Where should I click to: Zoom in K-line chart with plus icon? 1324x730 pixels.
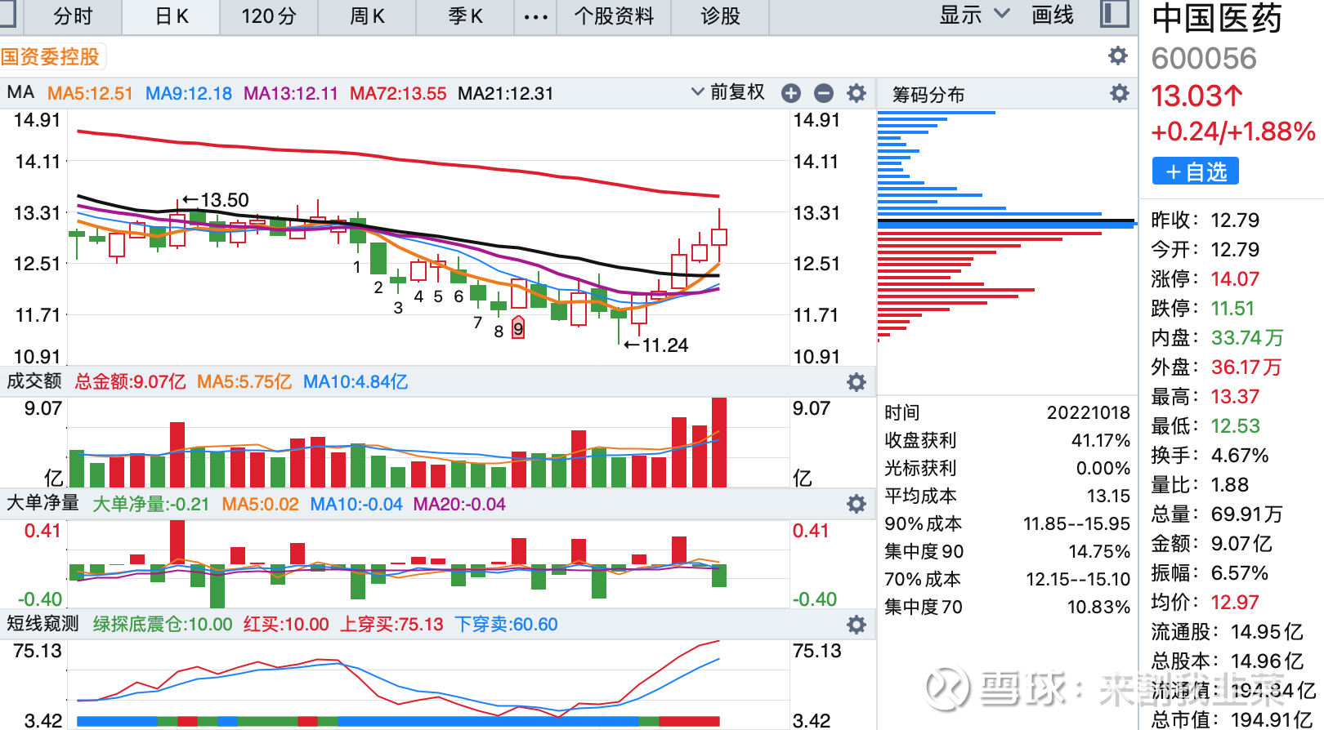[x=790, y=93]
